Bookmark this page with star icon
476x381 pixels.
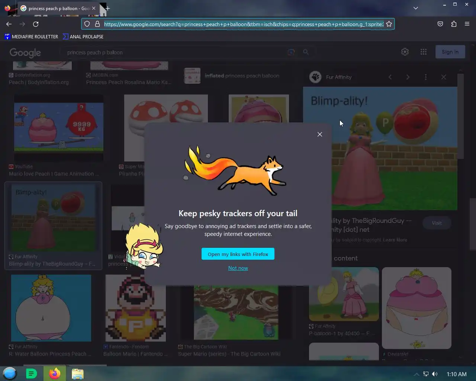click(x=389, y=24)
